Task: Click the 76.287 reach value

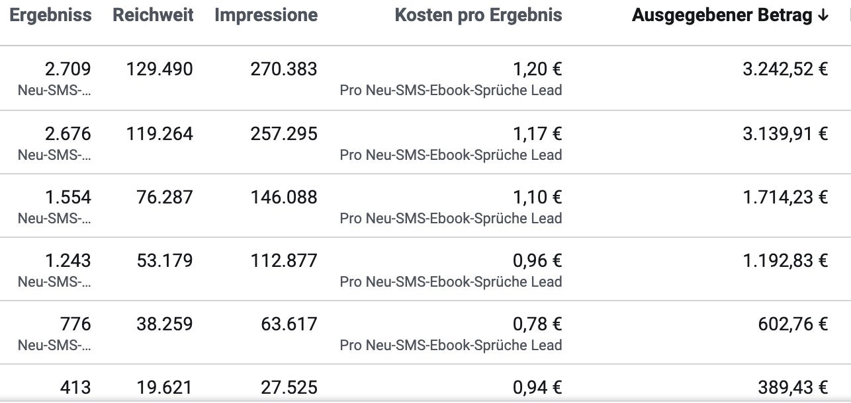Action: pyautogui.click(x=165, y=197)
